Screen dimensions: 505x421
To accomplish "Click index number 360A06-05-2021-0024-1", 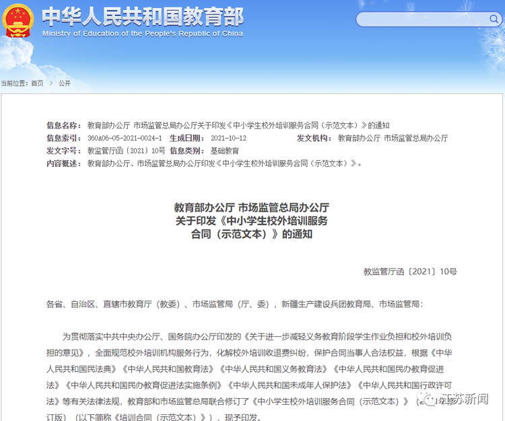I will point(125,138).
